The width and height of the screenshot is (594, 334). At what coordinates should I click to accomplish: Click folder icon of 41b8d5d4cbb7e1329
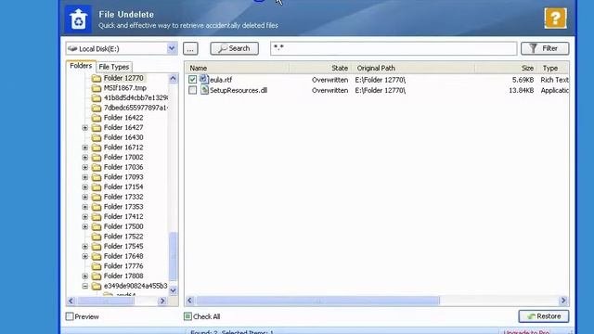click(x=97, y=97)
